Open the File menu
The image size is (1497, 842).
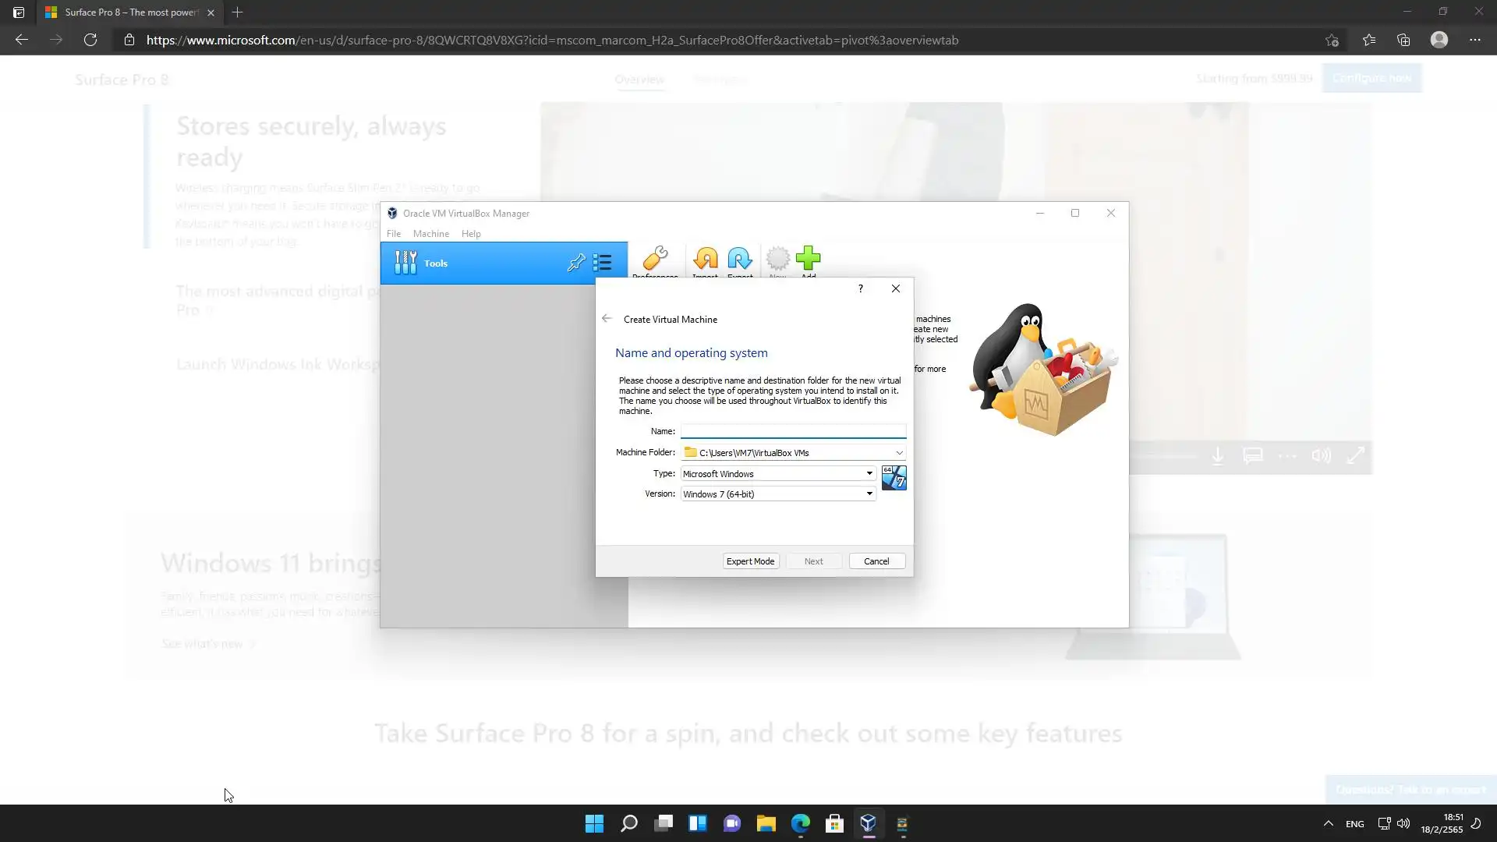(x=394, y=234)
